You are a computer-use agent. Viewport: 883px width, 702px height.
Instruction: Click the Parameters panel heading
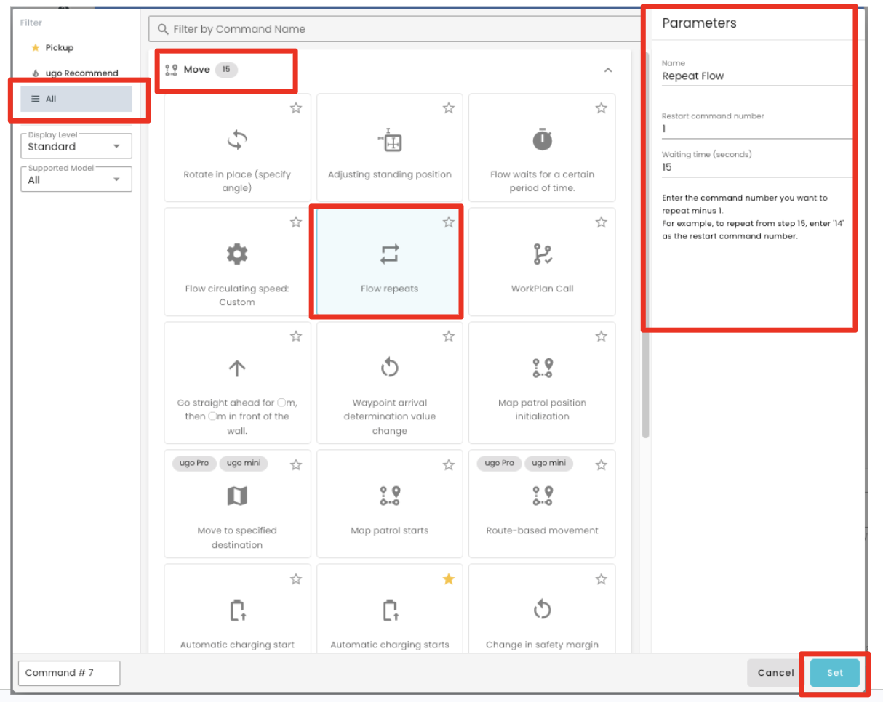pyautogui.click(x=699, y=23)
